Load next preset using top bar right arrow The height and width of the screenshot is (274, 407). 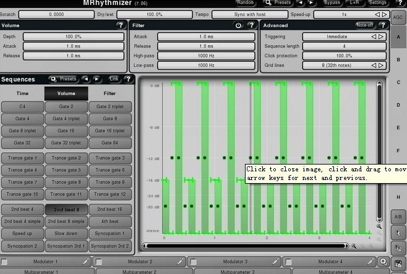[x=311, y=2]
